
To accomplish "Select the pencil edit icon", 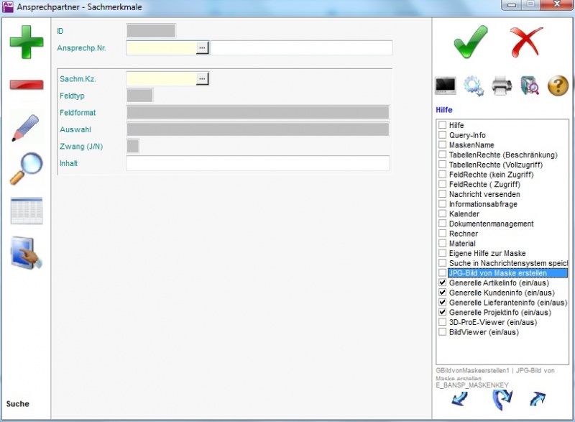I will pos(26,127).
